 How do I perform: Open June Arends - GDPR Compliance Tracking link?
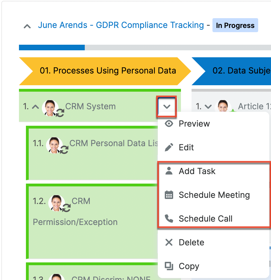coord(121,25)
